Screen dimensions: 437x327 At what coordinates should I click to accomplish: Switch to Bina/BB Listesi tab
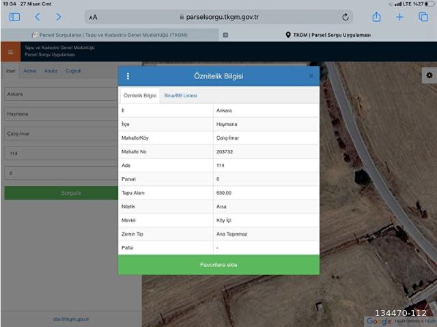tap(180, 96)
